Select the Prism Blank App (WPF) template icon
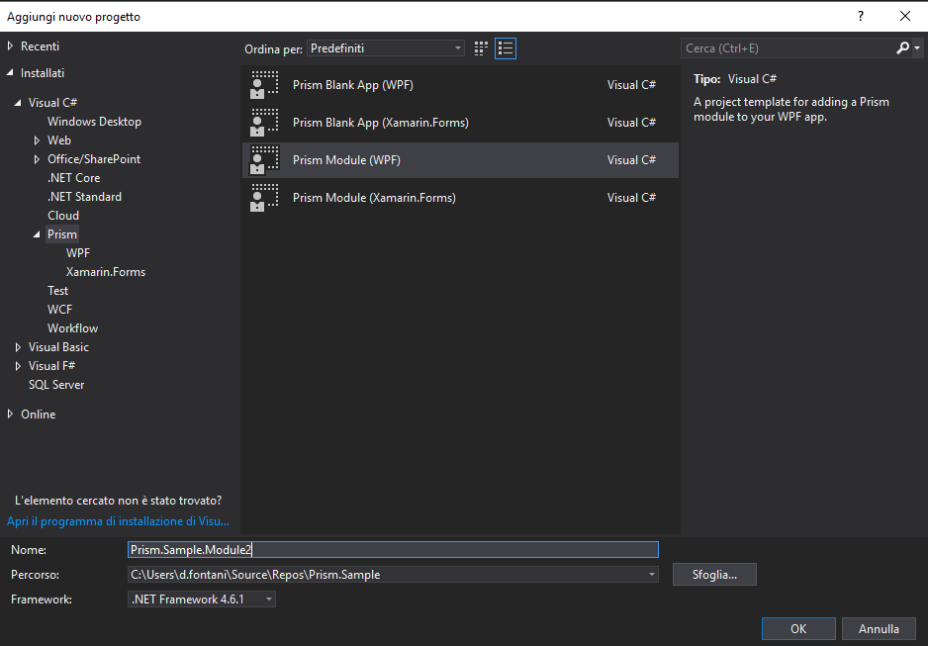The height and width of the screenshot is (646, 928). coord(263,84)
